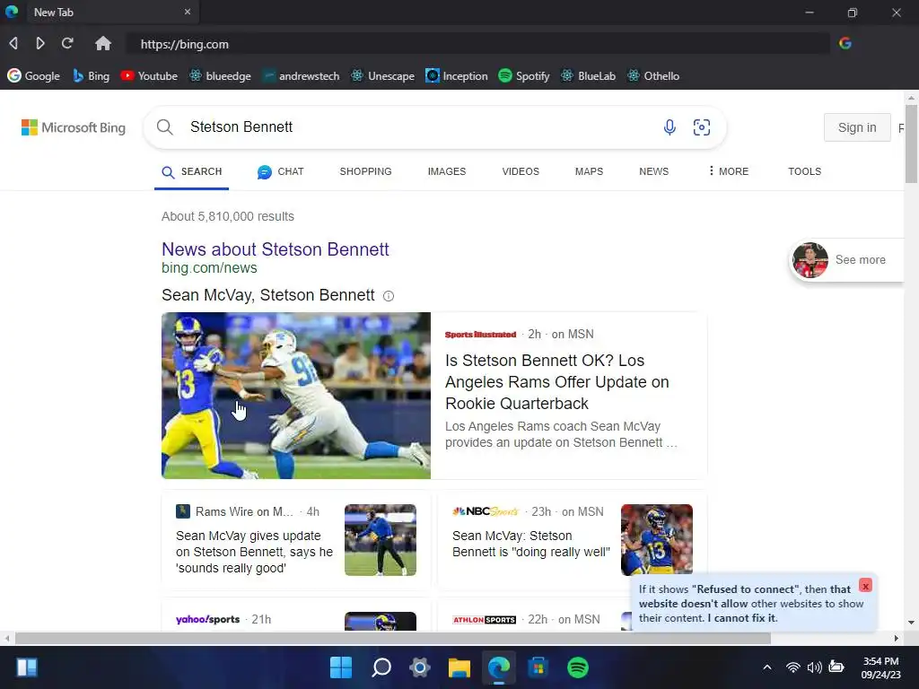This screenshot has width=919, height=689.
Task: Switch to the NEWS tab
Action: coord(653,171)
